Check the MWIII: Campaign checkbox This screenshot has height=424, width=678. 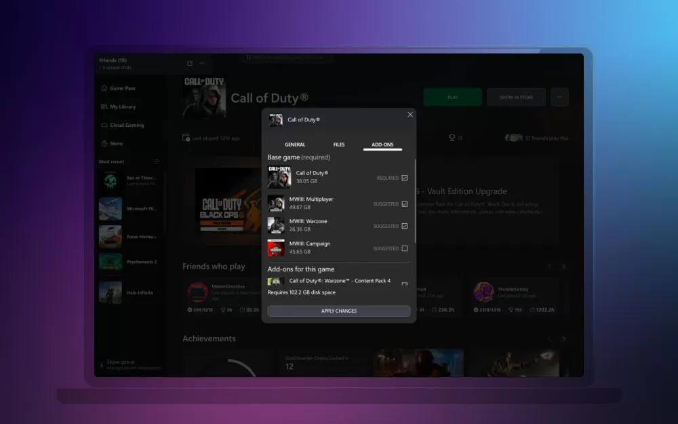point(405,248)
